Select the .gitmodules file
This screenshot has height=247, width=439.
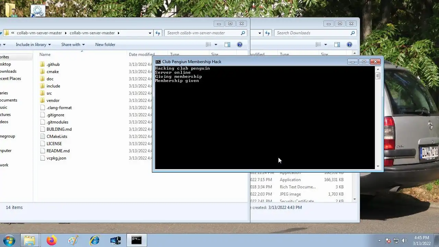57,122
